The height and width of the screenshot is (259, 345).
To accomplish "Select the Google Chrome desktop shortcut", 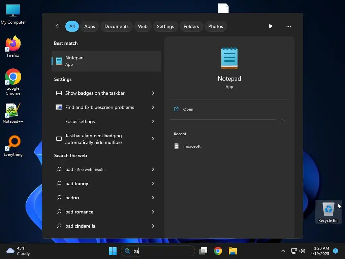I will (x=13, y=82).
